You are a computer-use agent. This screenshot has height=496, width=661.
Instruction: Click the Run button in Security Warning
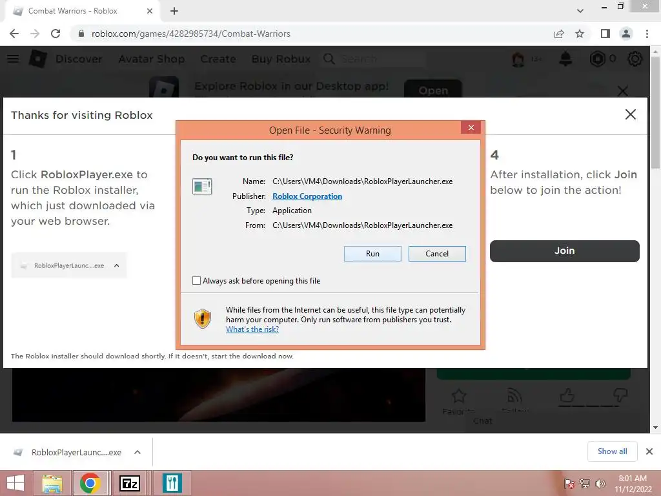372,253
